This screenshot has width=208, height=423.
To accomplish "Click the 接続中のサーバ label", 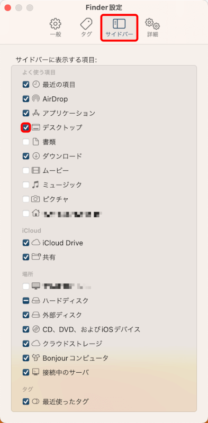I will (x=66, y=373).
